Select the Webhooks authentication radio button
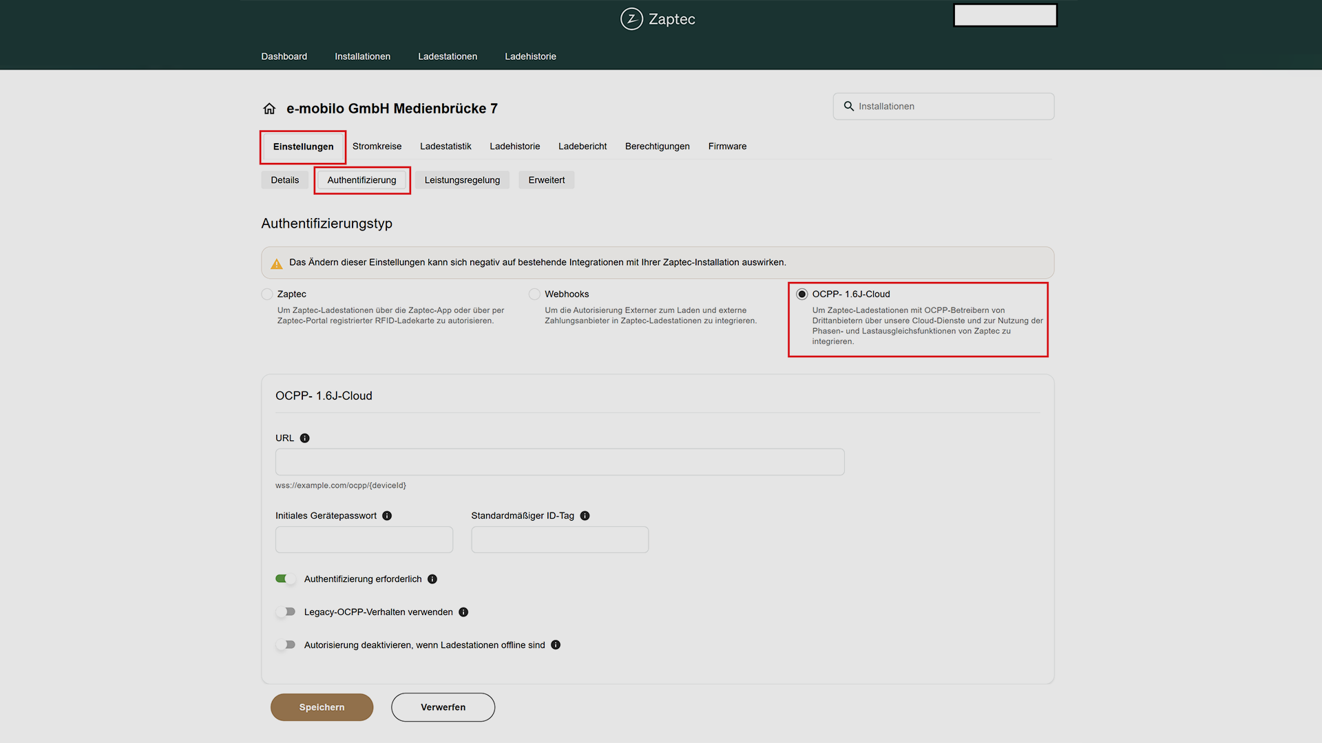Screen dimensions: 1322x743 (x=534, y=294)
